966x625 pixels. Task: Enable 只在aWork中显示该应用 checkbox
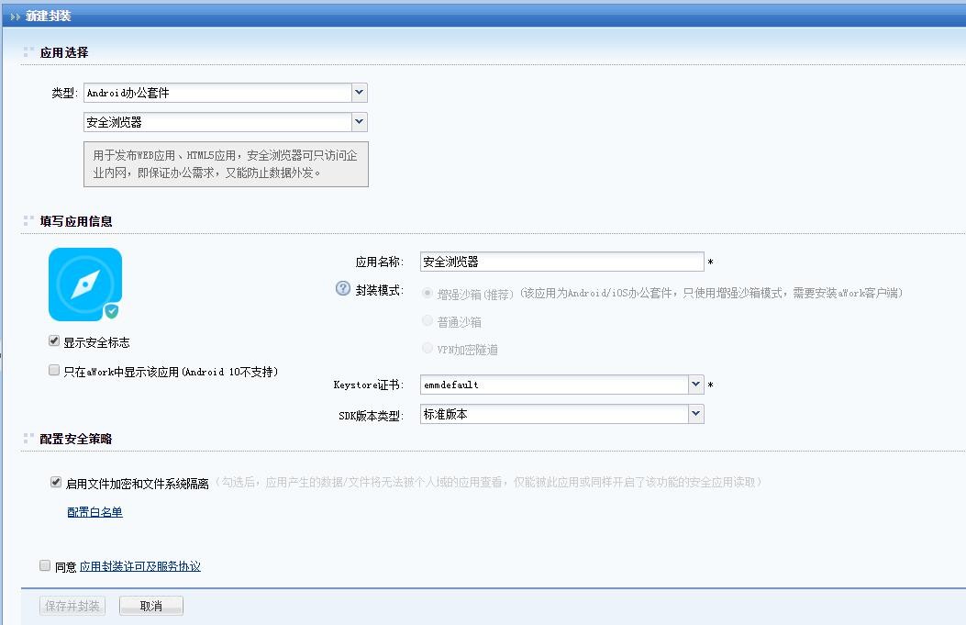point(54,371)
